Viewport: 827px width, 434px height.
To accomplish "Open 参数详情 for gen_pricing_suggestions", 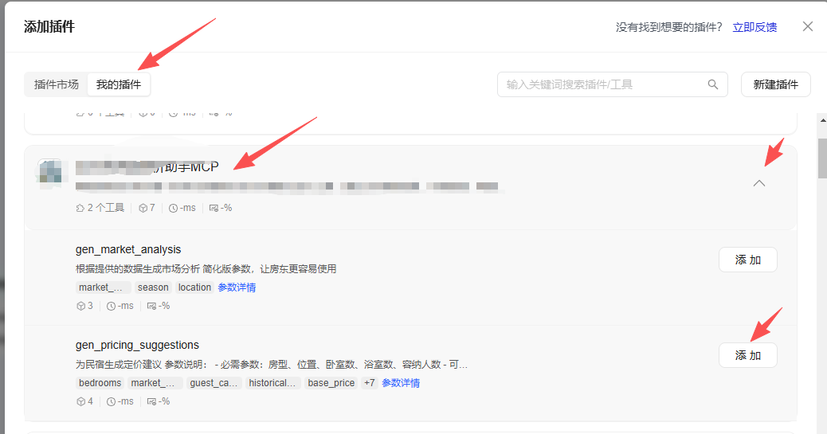I will [x=401, y=383].
